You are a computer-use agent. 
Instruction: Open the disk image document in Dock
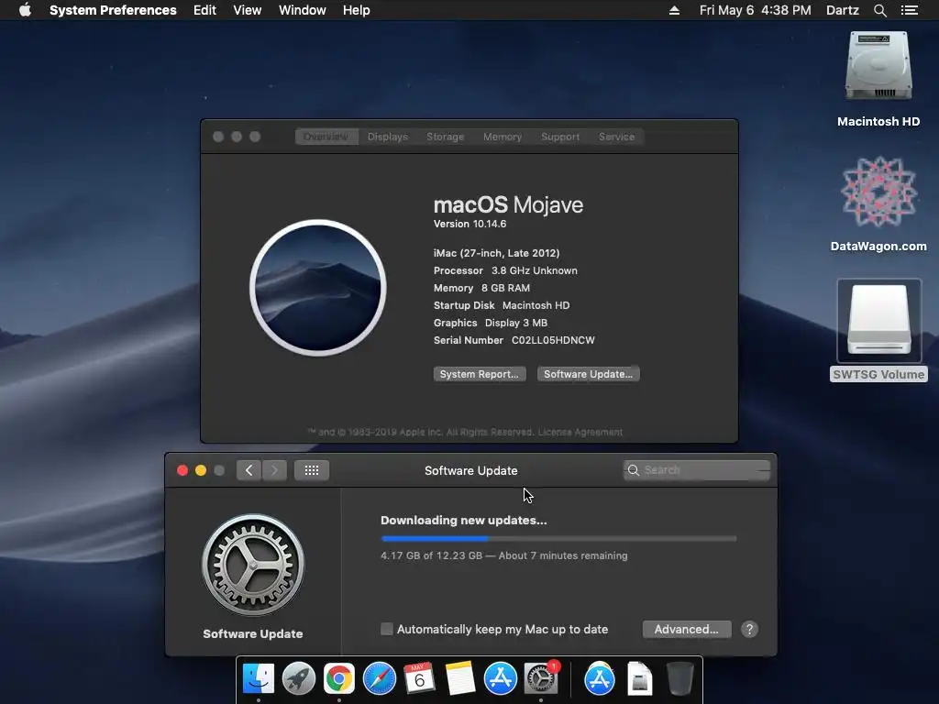[639, 678]
